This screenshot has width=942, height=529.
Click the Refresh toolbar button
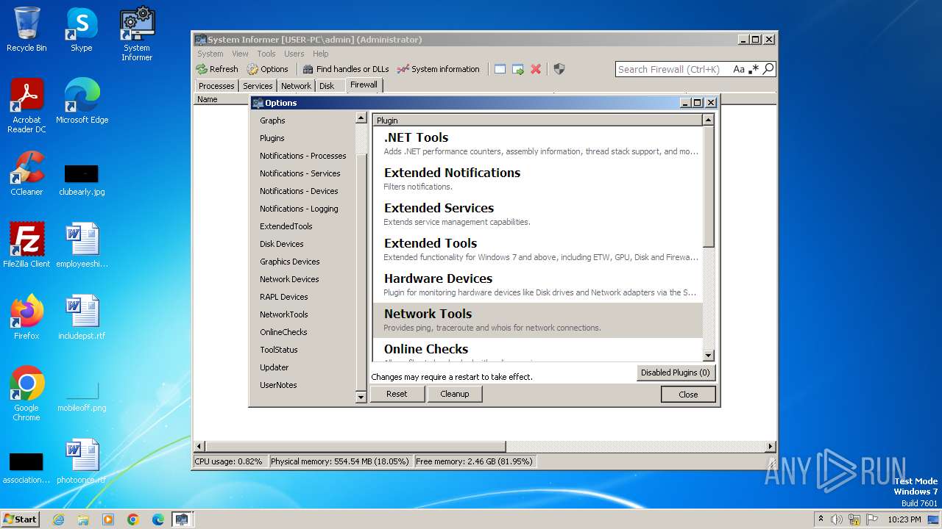click(x=217, y=69)
